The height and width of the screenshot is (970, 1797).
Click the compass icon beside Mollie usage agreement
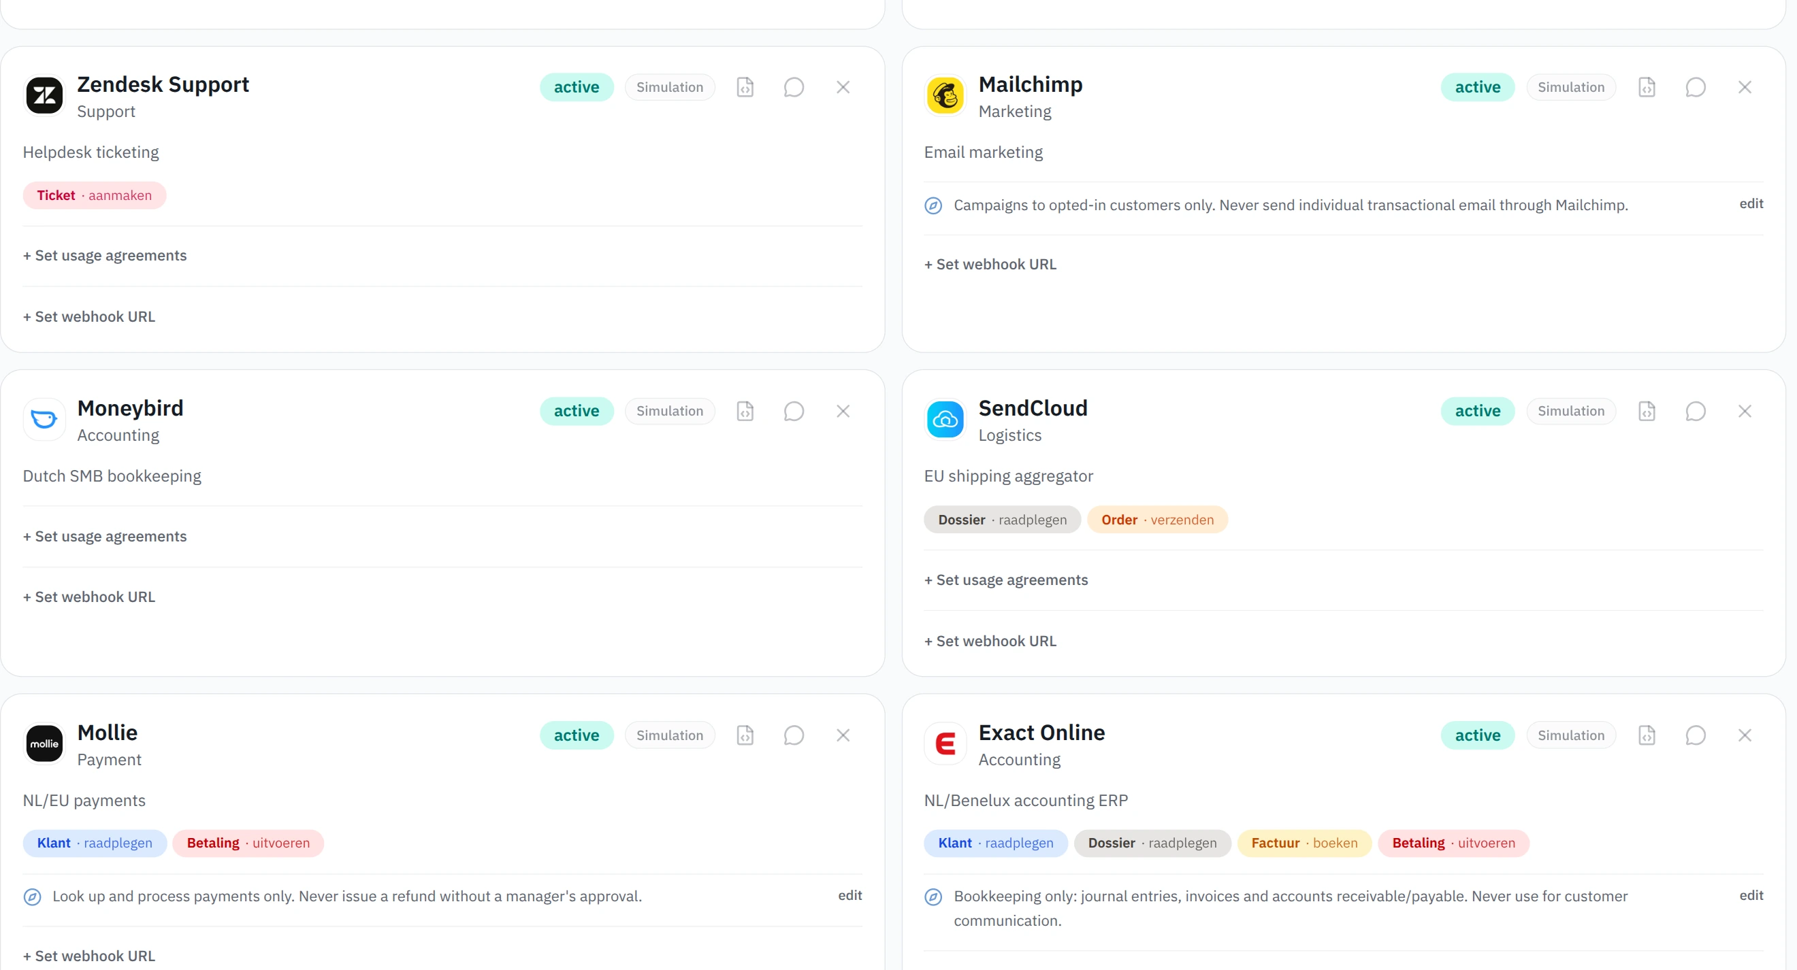click(32, 897)
